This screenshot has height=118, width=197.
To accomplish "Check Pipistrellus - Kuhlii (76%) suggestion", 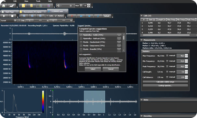I will tap(81, 35).
